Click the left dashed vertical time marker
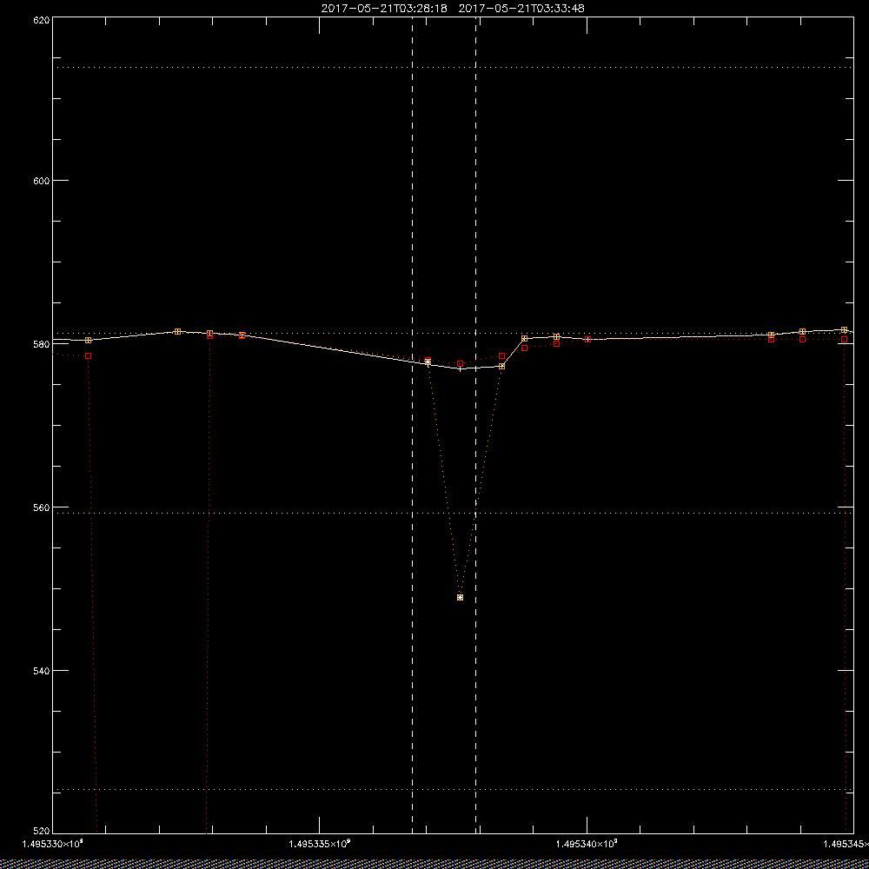Image resolution: width=869 pixels, height=869 pixels. click(x=412, y=426)
